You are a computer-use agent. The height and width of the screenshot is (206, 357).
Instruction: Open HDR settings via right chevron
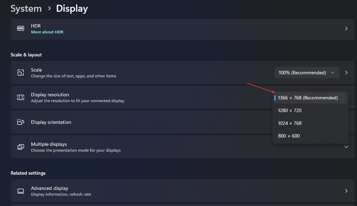tap(346, 29)
